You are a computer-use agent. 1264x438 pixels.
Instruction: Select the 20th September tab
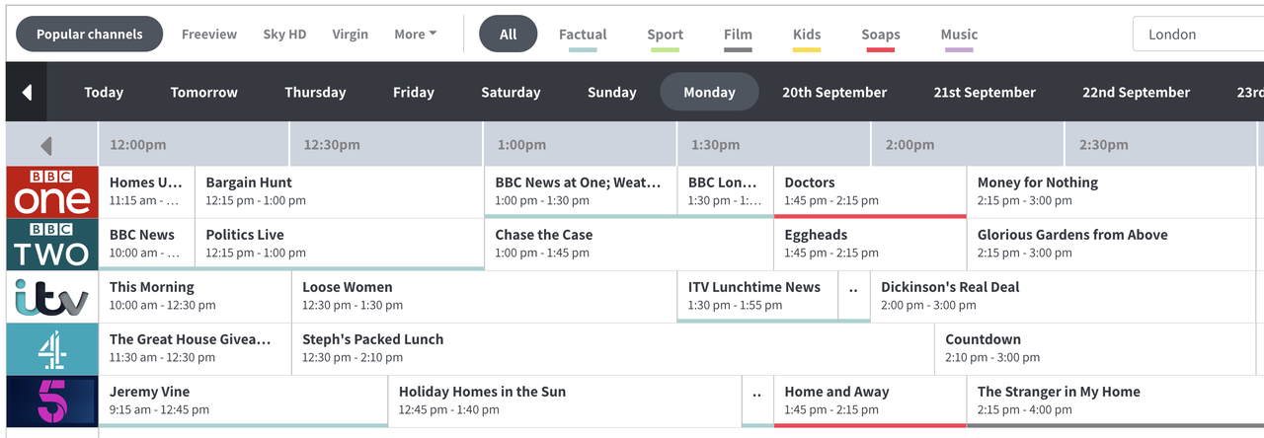click(834, 92)
